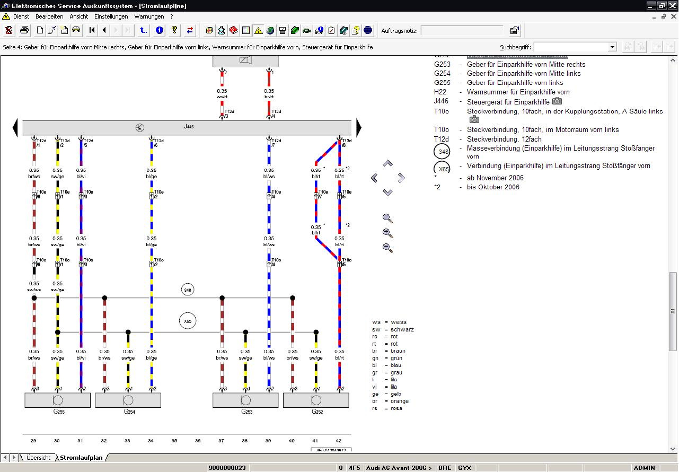Zoom out with the minus magnifier
The width and height of the screenshot is (688, 472).
pyautogui.click(x=387, y=247)
